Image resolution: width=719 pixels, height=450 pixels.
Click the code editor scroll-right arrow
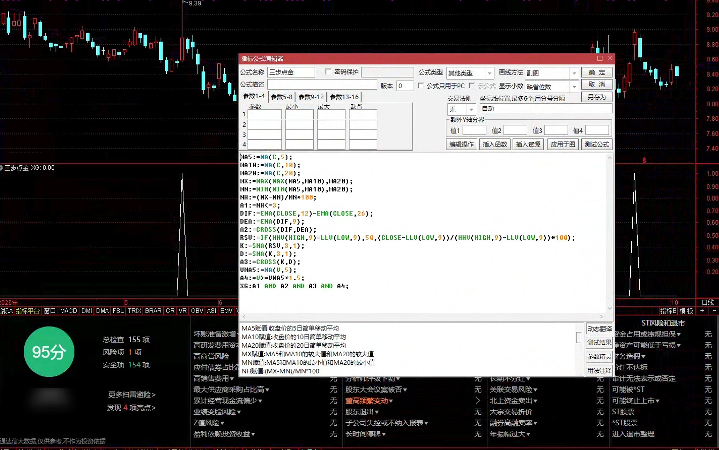(x=601, y=317)
